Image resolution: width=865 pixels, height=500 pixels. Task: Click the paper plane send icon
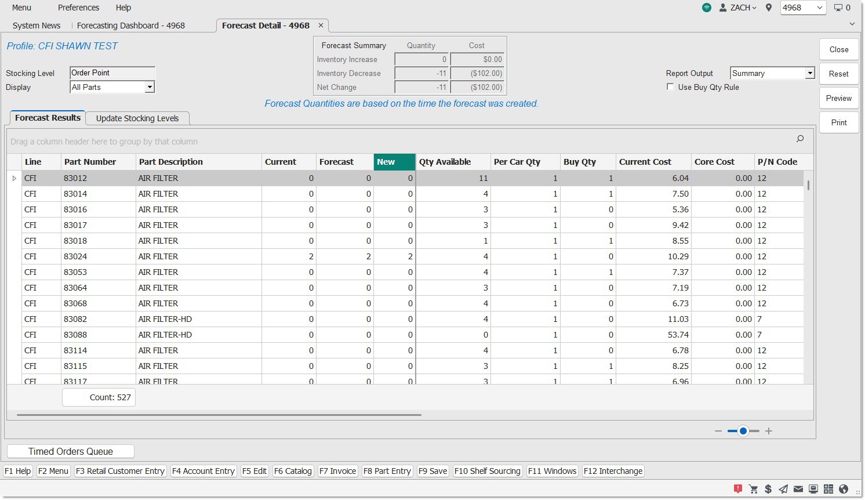pyautogui.click(x=783, y=489)
